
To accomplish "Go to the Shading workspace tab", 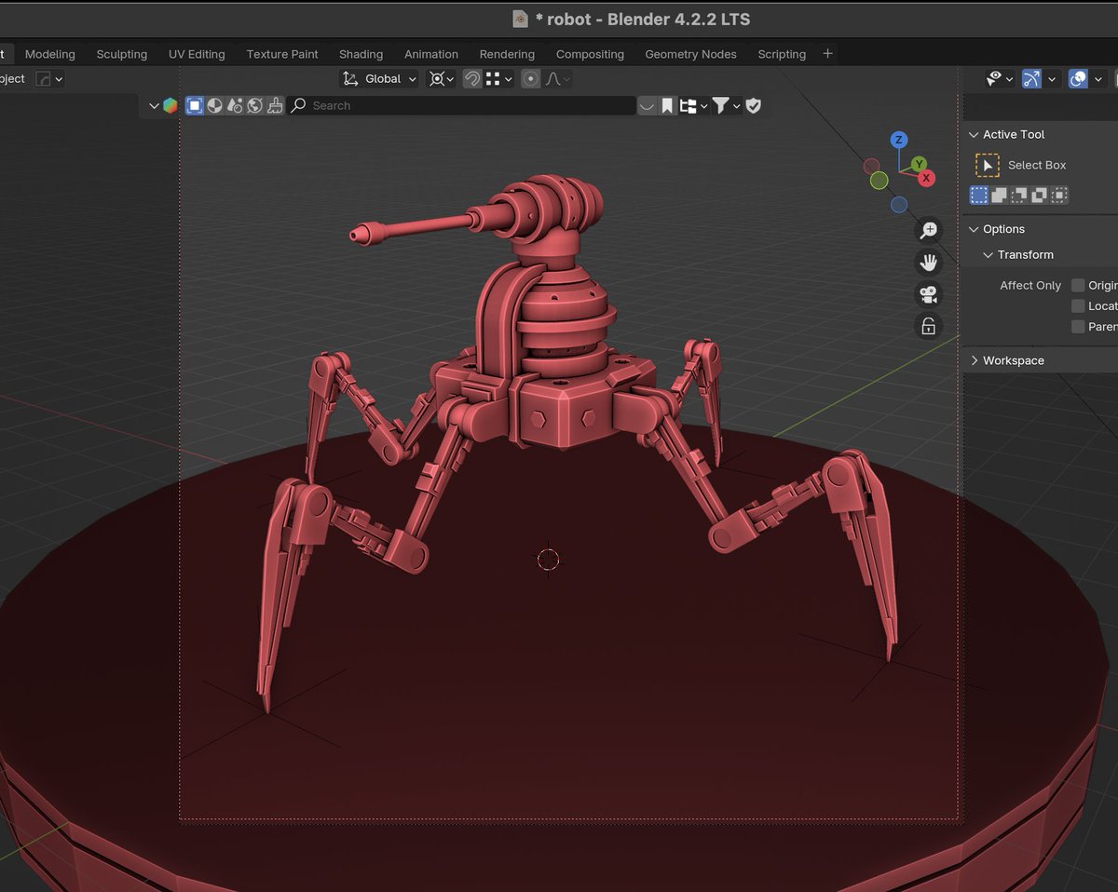I will point(361,54).
